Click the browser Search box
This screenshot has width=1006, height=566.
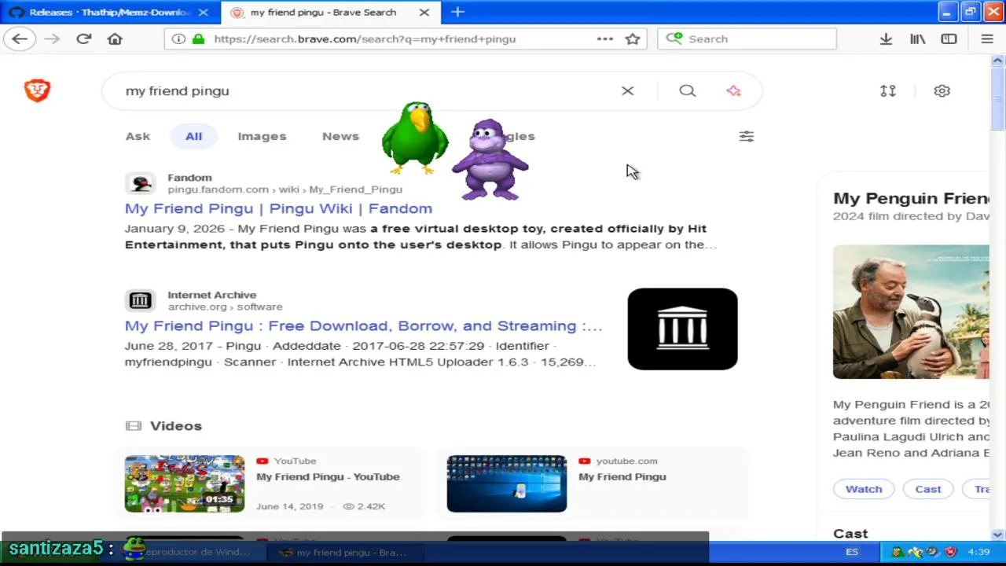[x=747, y=39]
